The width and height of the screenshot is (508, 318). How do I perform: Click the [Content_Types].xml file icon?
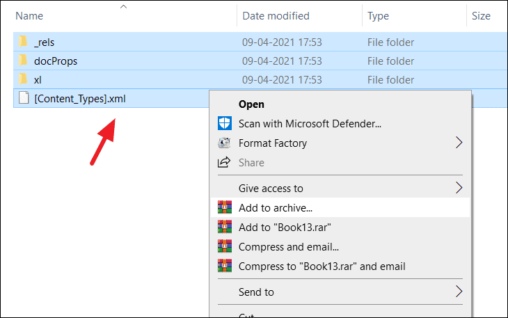24,98
